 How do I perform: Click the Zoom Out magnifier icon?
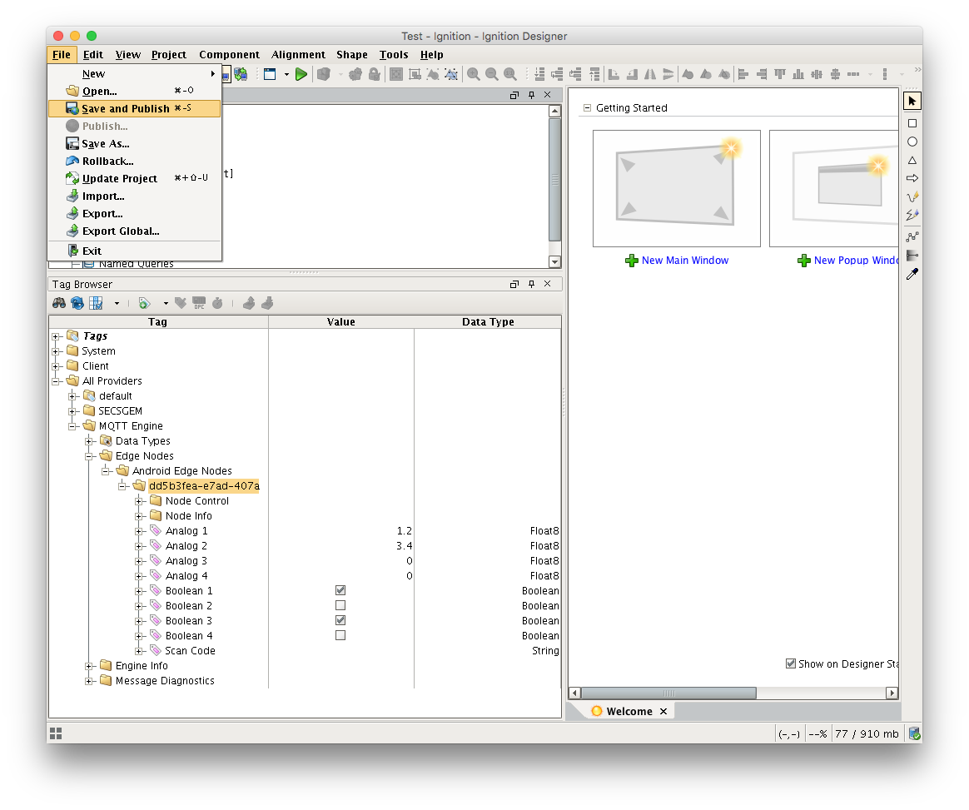click(492, 75)
